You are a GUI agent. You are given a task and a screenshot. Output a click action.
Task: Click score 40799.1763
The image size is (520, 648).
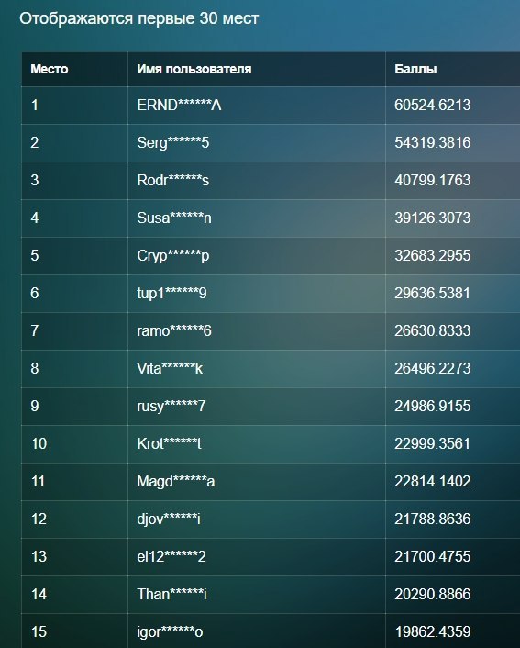[433, 180]
